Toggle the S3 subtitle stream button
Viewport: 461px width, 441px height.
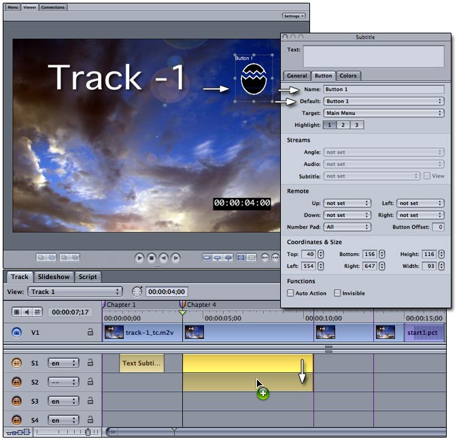[x=16, y=401]
